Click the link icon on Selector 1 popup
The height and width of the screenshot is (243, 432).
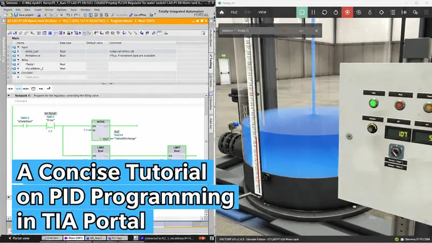point(301,31)
